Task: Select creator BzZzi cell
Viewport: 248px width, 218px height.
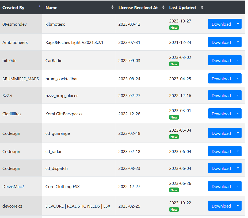Action: point(21,95)
